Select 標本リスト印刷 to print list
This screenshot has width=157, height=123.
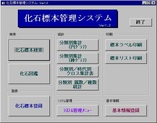126,58
